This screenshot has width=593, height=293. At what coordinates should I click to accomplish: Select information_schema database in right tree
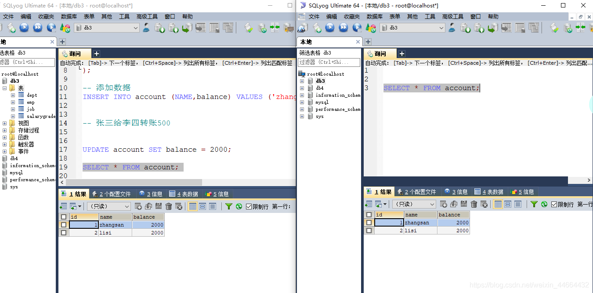(x=338, y=95)
